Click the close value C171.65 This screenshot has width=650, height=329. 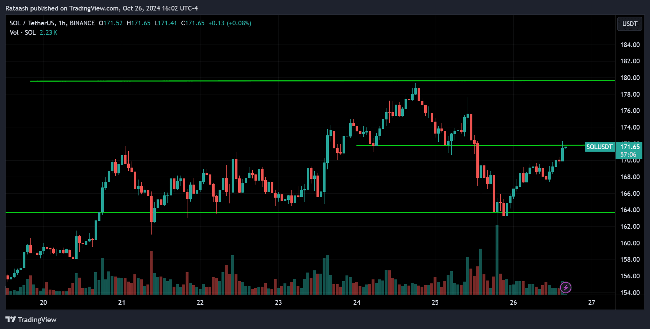coord(193,23)
